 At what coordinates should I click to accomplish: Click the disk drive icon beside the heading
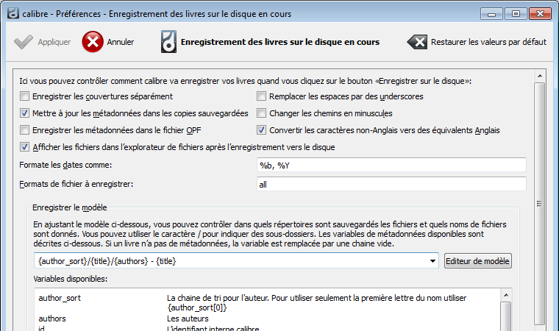pos(168,42)
